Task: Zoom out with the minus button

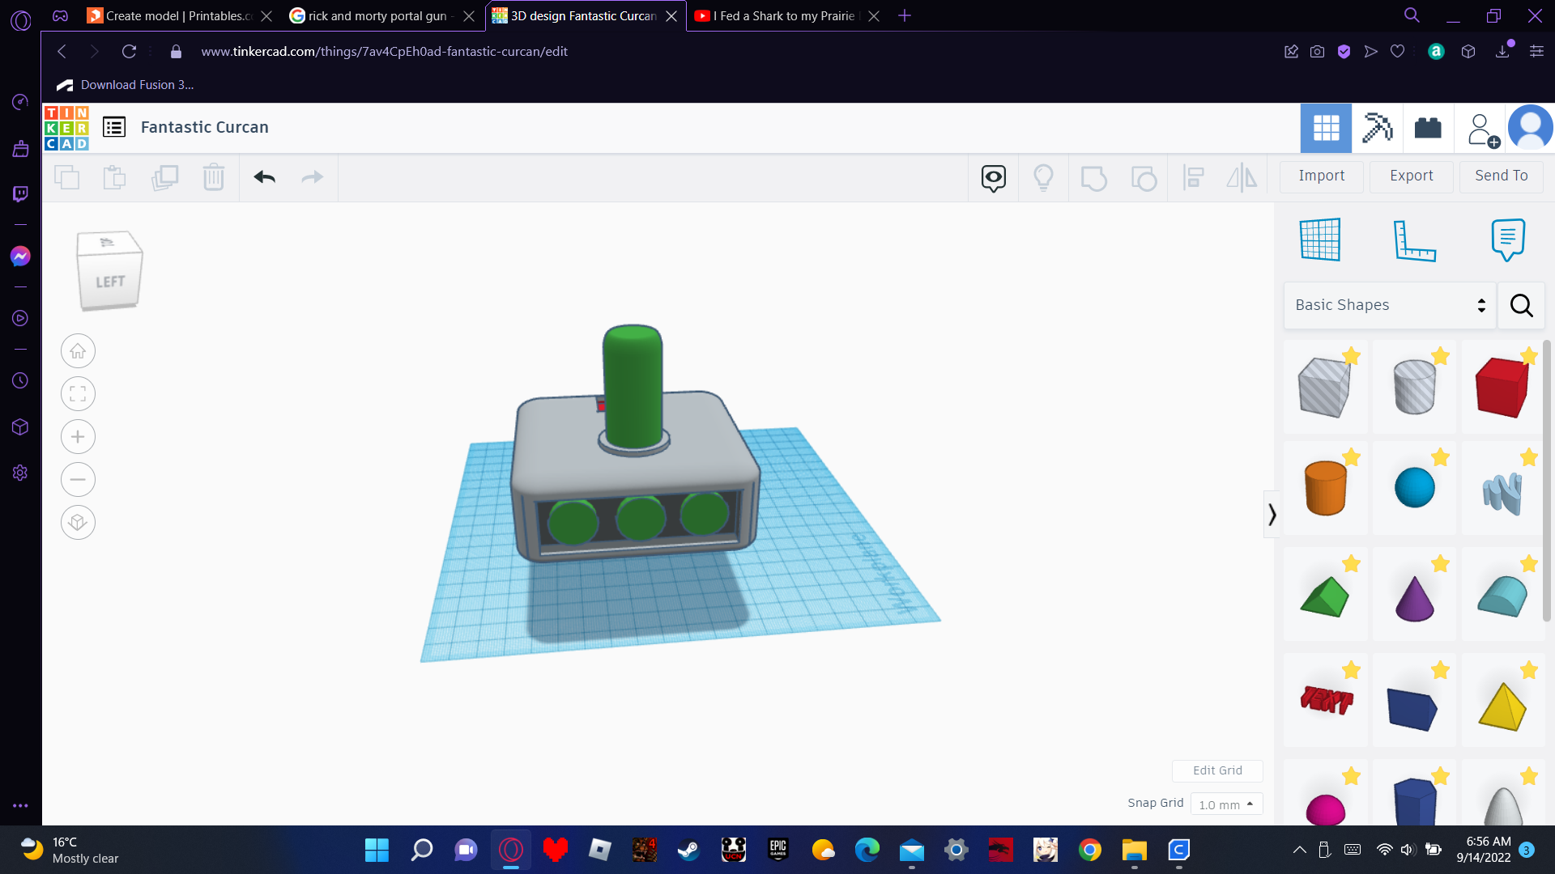Action: [x=78, y=480]
